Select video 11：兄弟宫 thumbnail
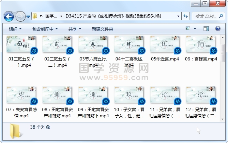 tap(165, 95)
